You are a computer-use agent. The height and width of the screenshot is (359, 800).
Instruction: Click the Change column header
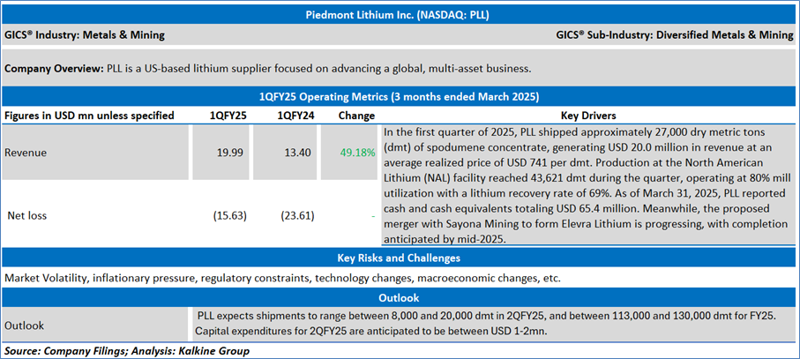click(356, 116)
